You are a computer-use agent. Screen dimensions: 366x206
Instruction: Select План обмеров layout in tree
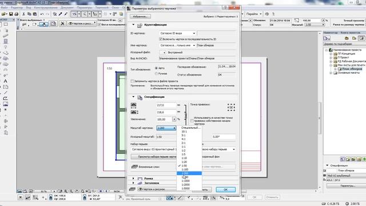[x=352, y=69]
